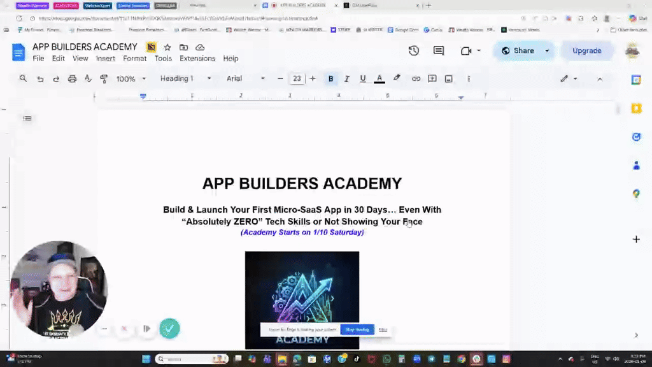The width and height of the screenshot is (652, 367).
Task: Click the APP BUILDERS ACADEMY heading
Action: pos(302,183)
